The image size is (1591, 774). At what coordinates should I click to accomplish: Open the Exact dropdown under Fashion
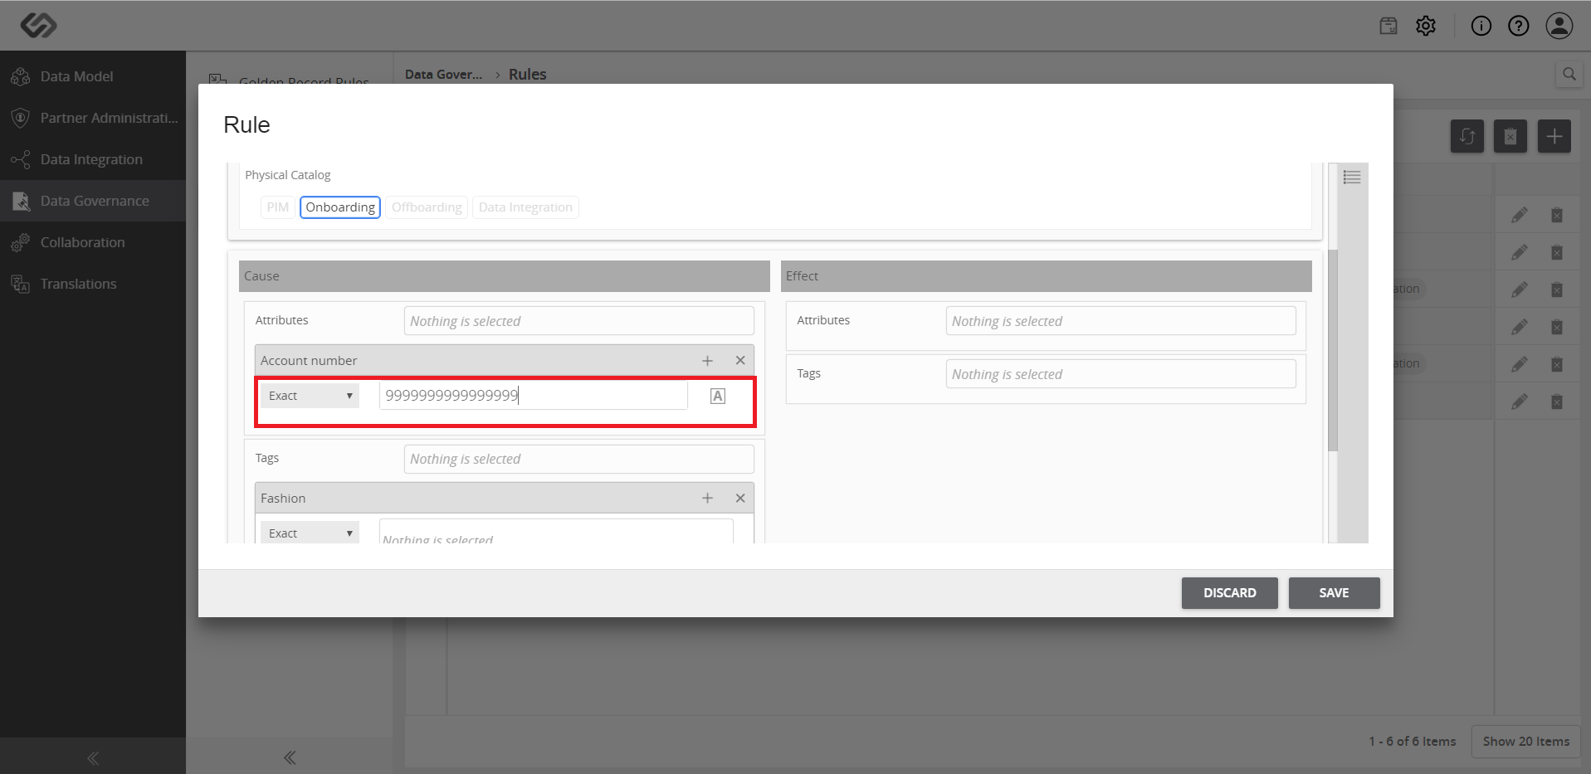click(x=310, y=533)
